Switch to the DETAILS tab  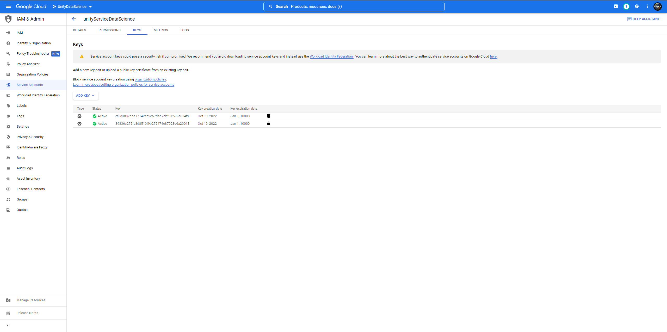point(79,30)
